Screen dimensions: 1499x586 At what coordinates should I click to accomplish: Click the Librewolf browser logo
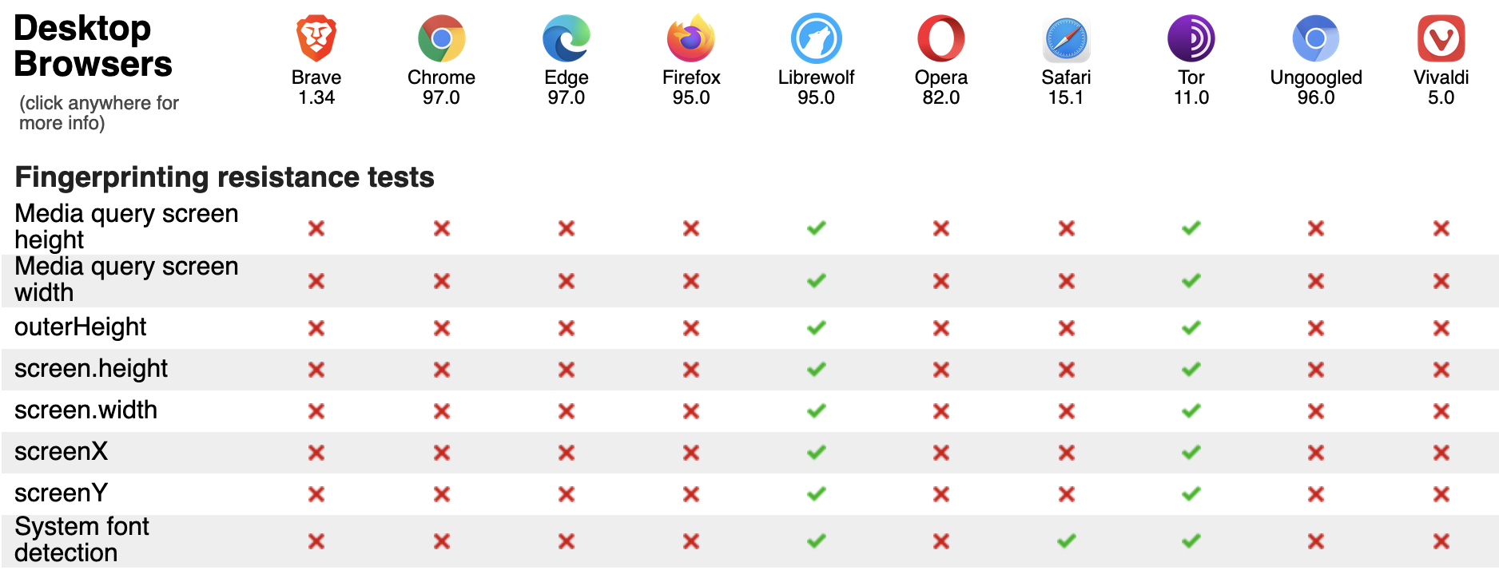(x=816, y=38)
